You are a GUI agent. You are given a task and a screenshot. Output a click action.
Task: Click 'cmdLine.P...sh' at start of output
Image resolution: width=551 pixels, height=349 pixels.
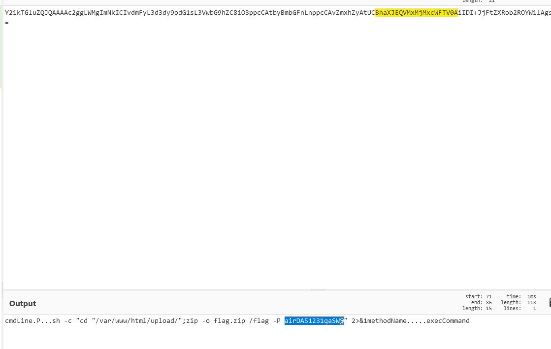32,320
